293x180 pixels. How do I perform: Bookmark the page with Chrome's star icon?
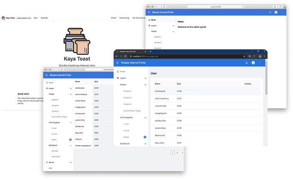(244, 56)
